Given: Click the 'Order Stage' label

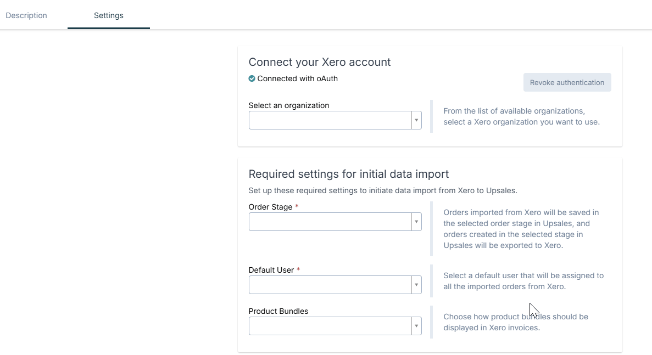Looking at the screenshot, I should (270, 207).
